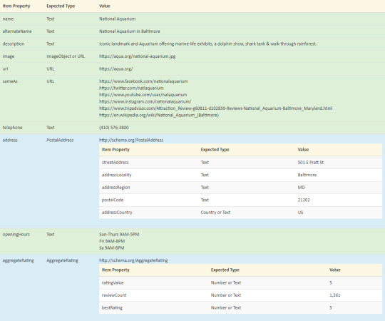Viewport: 385px width, 321px height.
Task: Click 'Expected Type' header in address table
Action: pos(215,150)
